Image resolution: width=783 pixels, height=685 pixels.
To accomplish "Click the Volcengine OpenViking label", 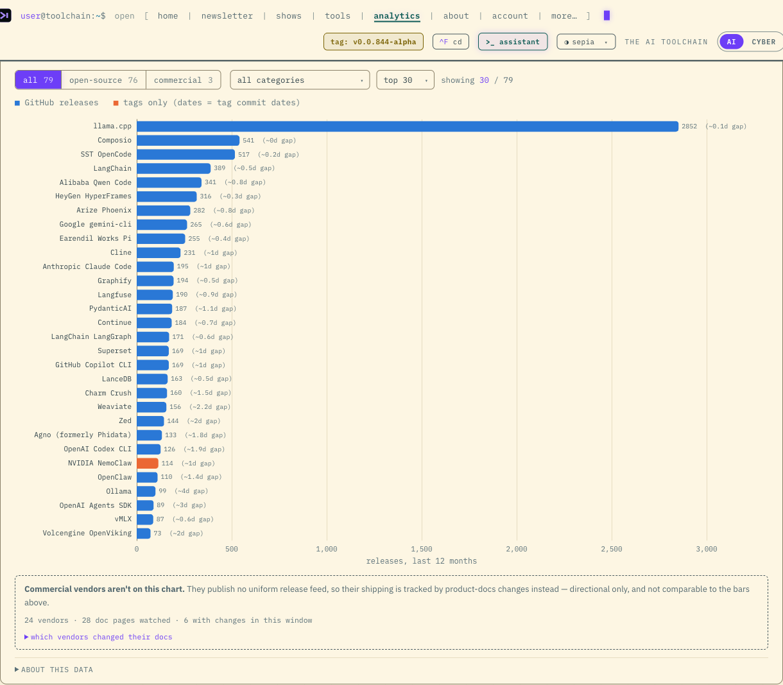I will 87,533.
